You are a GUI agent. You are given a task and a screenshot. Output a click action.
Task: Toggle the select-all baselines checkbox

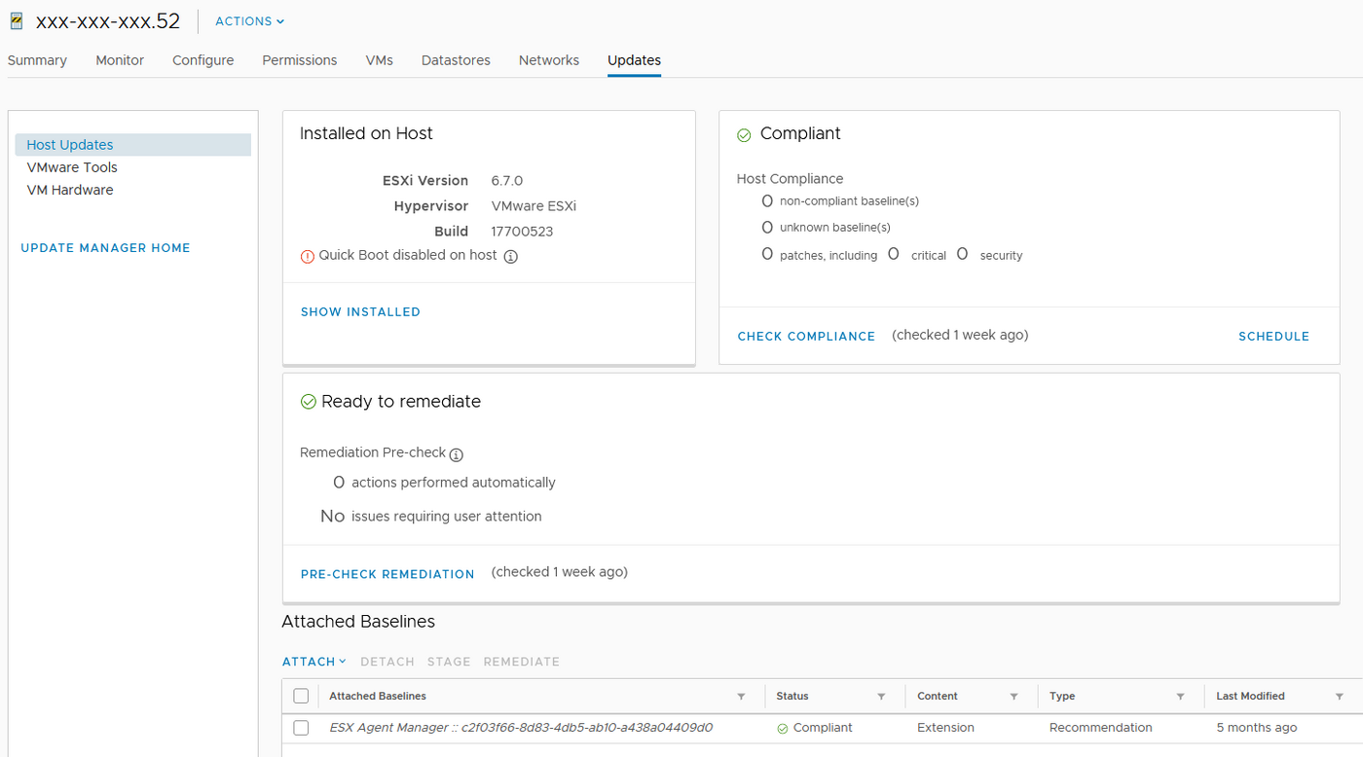coord(301,696)
